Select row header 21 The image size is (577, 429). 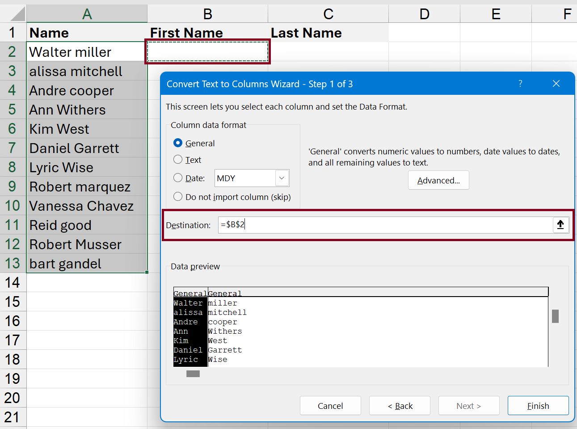(x=13, y=417)
